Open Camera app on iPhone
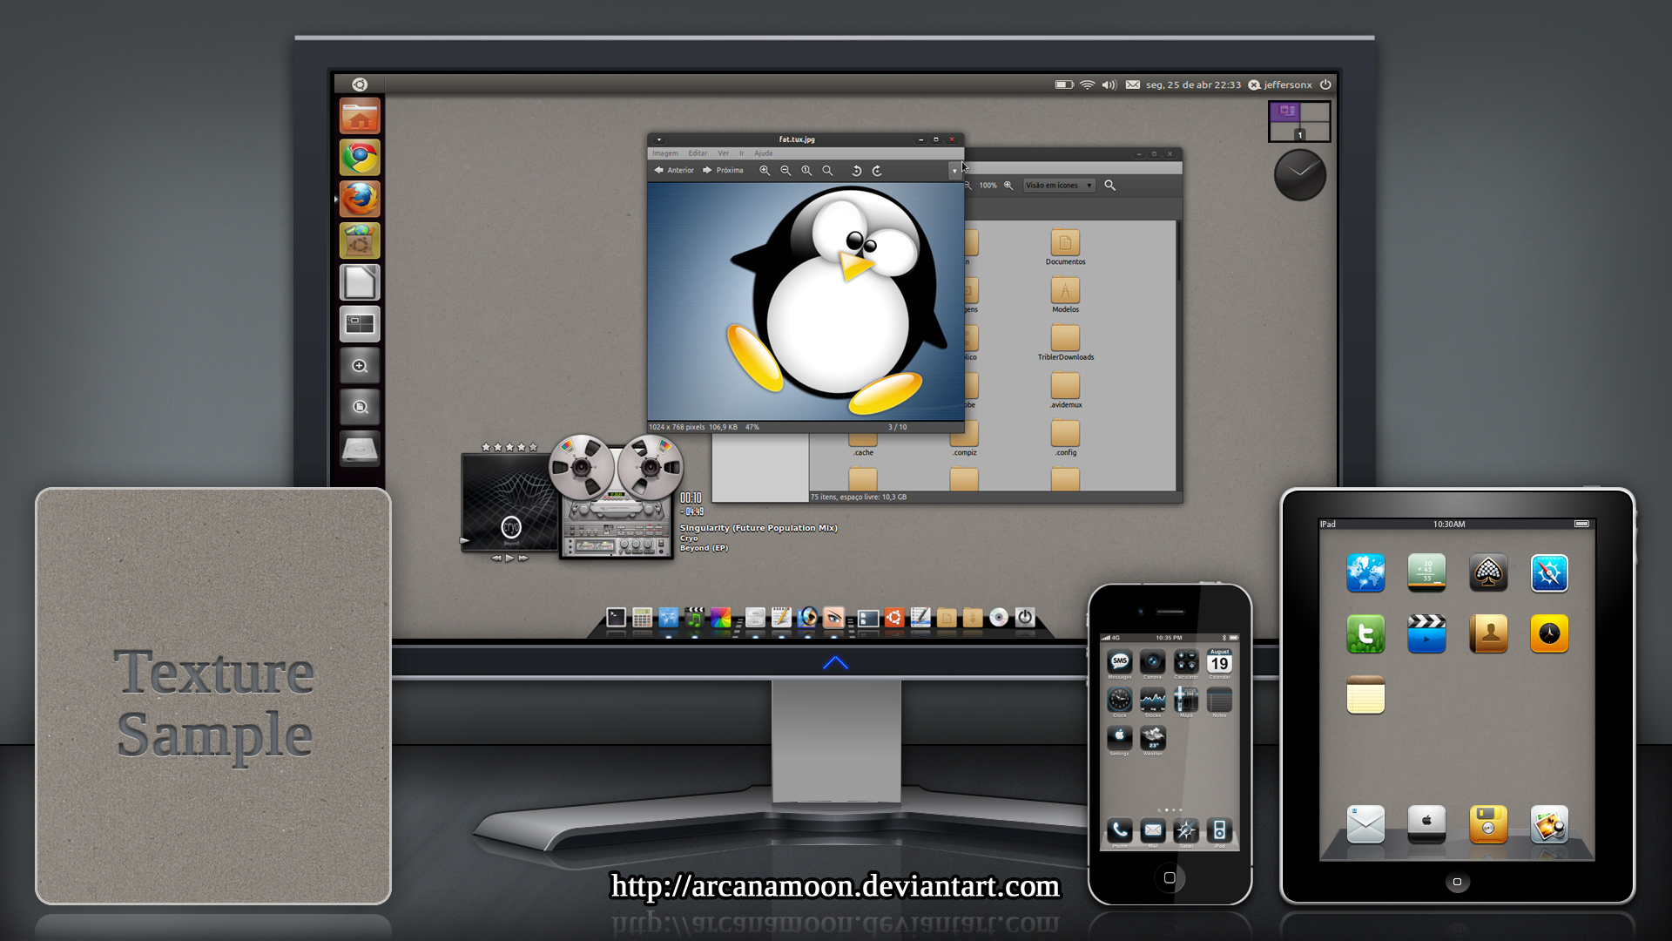Screen dimensions: 1672x941 click(1152, 662)
